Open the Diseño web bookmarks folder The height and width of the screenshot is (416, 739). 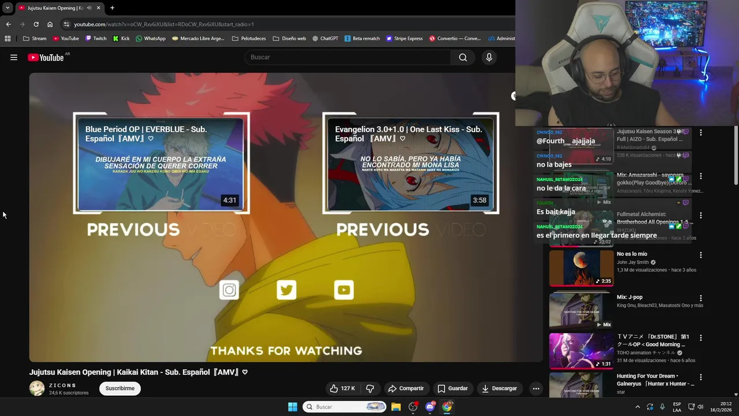point(289,39)
